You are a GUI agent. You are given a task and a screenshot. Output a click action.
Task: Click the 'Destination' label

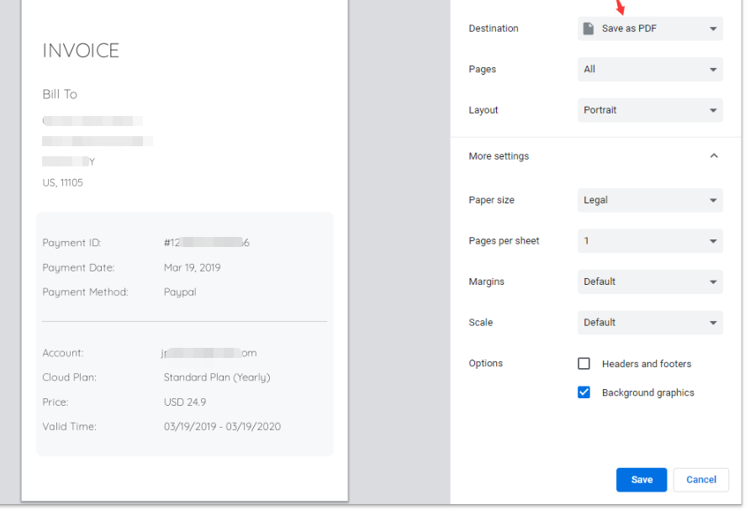494,29
